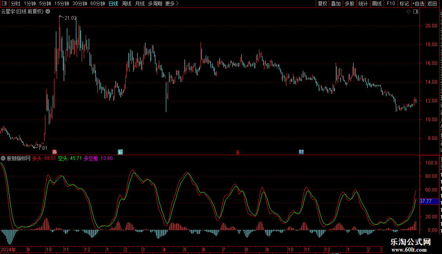Viewport: 442px width, 254px height.
Task: Open the 股朋指标网 indicator dropdown
Action: pos(3,158)
